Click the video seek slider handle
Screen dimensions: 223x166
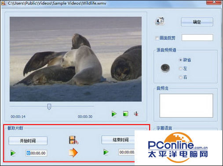coord(49,107)
